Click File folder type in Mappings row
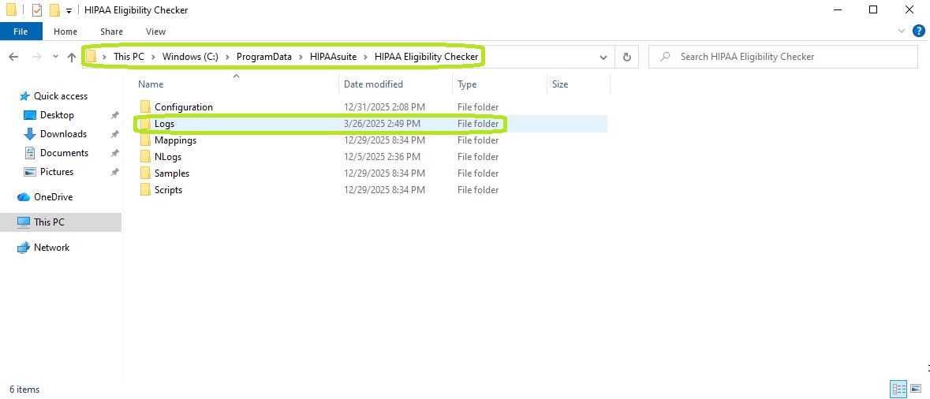This screenshot has width=930, height=399. (x=477, y=140)
